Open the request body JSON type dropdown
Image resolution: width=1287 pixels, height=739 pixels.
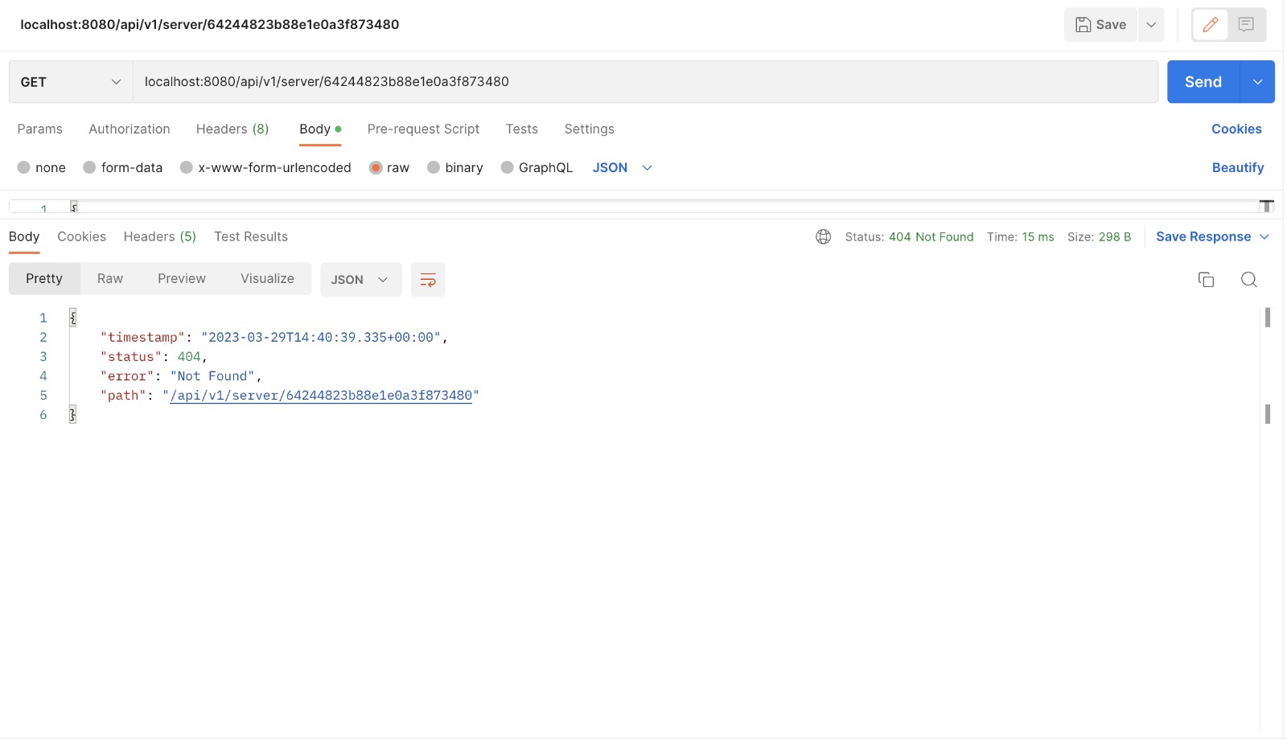click(x=623, y=167)
